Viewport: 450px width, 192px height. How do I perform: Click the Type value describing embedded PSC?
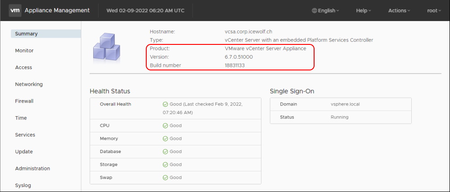(x=299, y=40)
